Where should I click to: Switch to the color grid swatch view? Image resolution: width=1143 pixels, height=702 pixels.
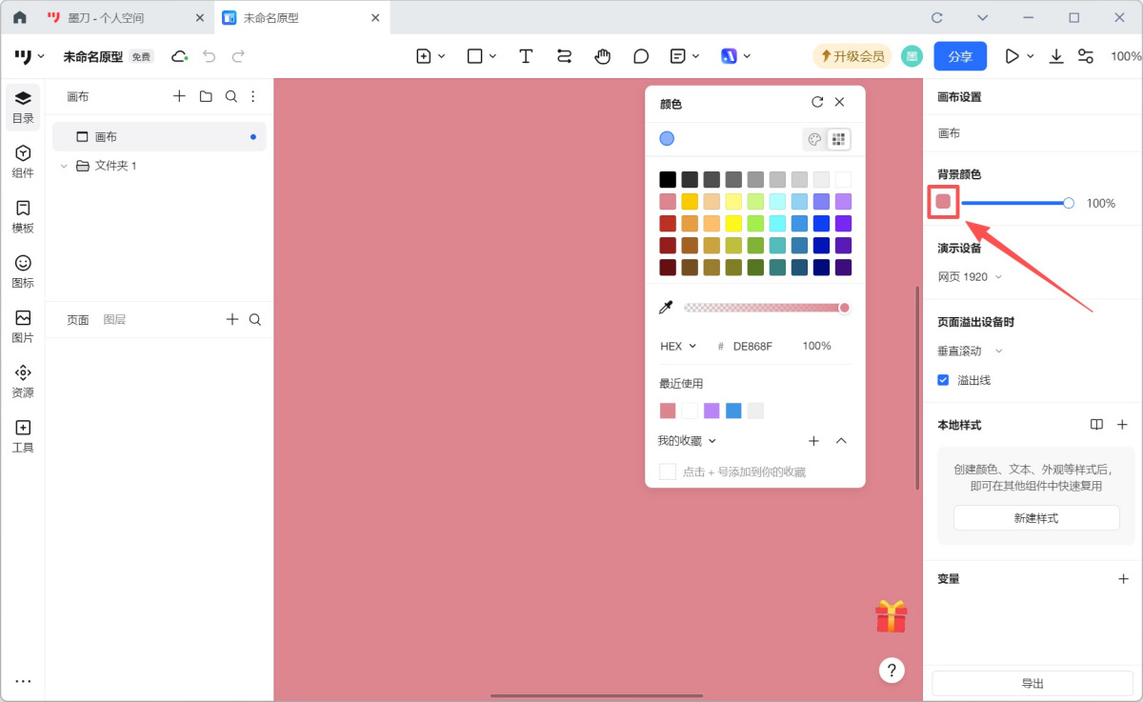[838, 139]
